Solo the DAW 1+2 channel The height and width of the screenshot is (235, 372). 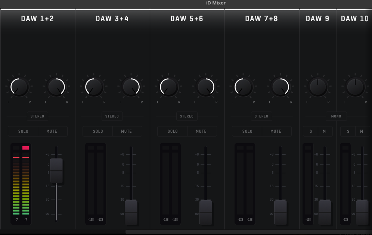(x=23, y=131)
